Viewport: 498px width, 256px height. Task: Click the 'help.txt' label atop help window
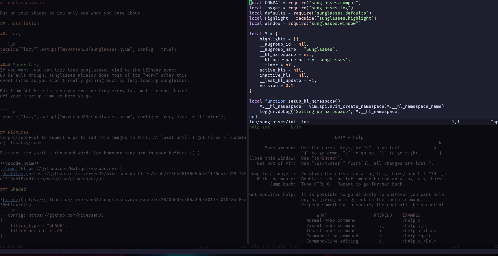tap(260, 127)
